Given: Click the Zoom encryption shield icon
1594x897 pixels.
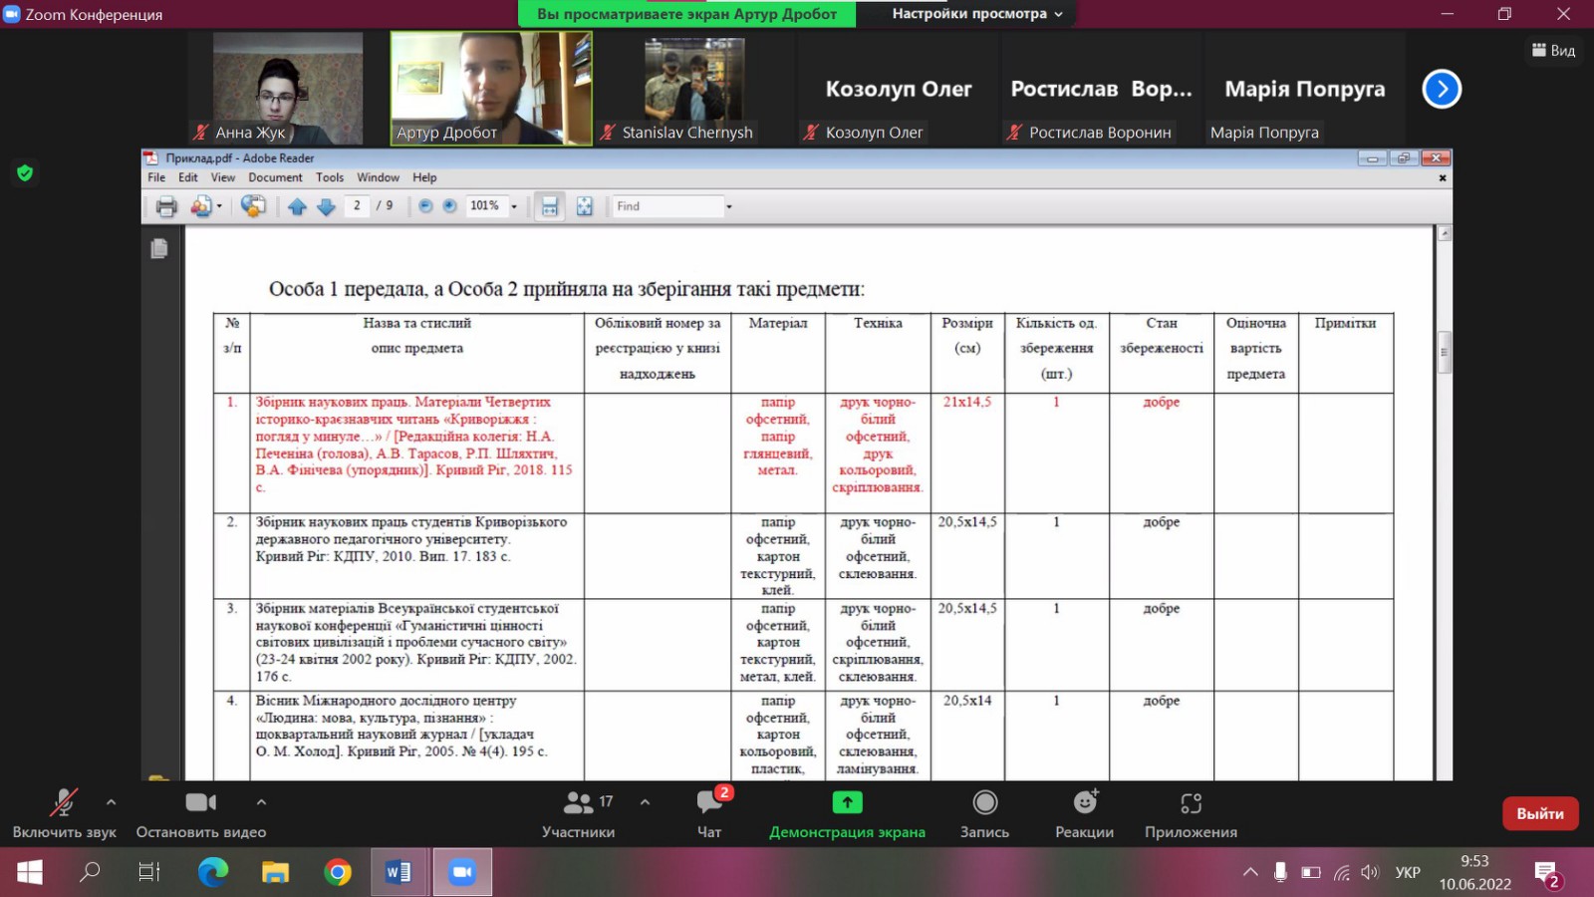Looking at the screenshot, I should pyautogui.click(x=25, y=173).
